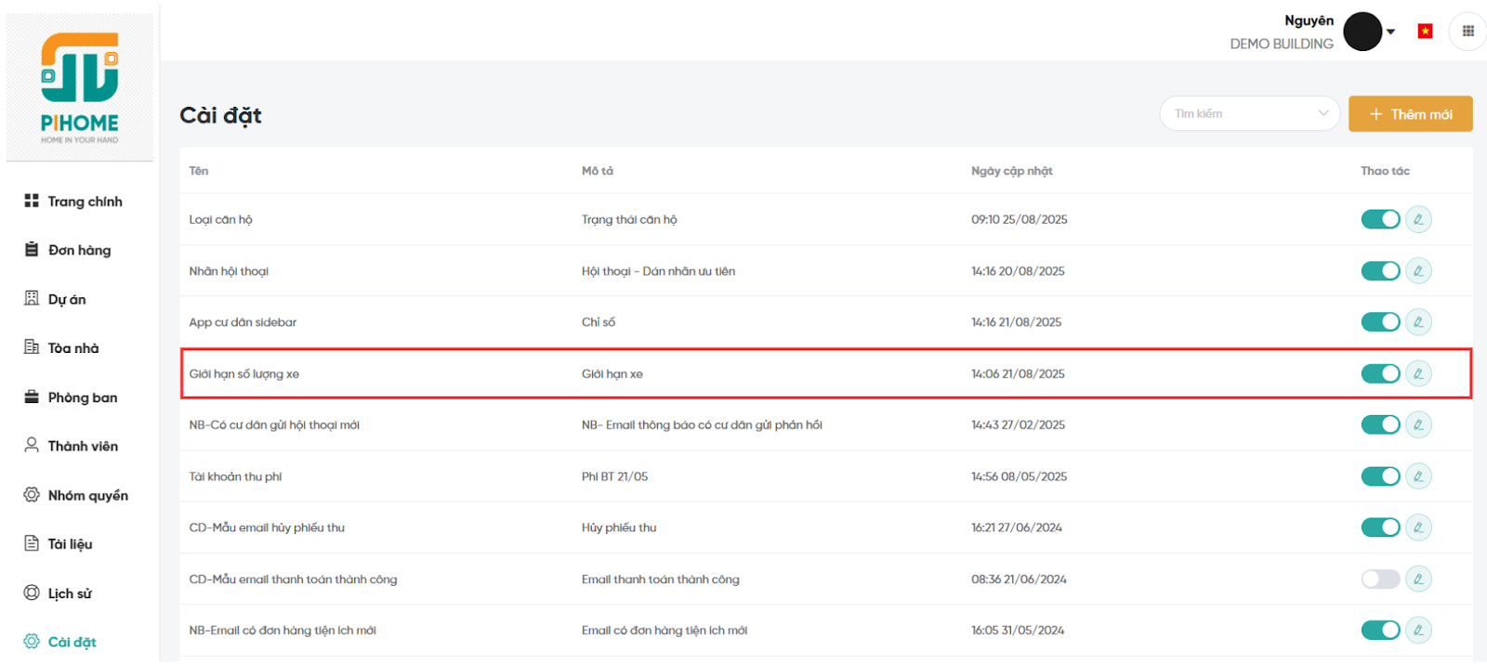The height and width of the screenshot is (664, 1487).
Task: Go to Đơn hàng in sidebar
Action: click(79, 251)
